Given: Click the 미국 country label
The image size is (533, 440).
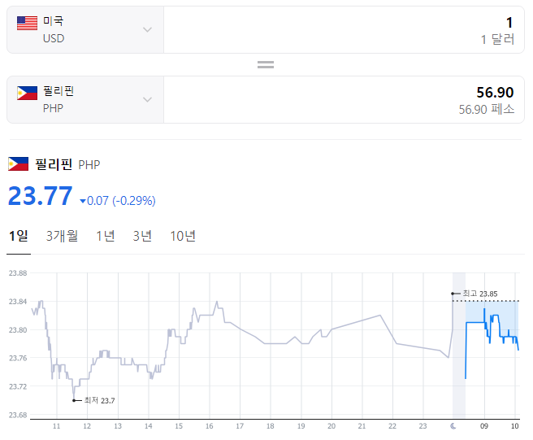Looking at the screenshot, I should click(x=53, y=21).
